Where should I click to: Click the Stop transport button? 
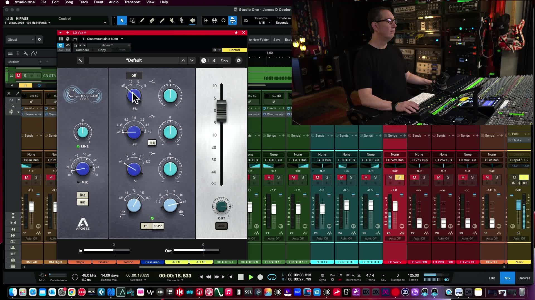pos(241,277)
